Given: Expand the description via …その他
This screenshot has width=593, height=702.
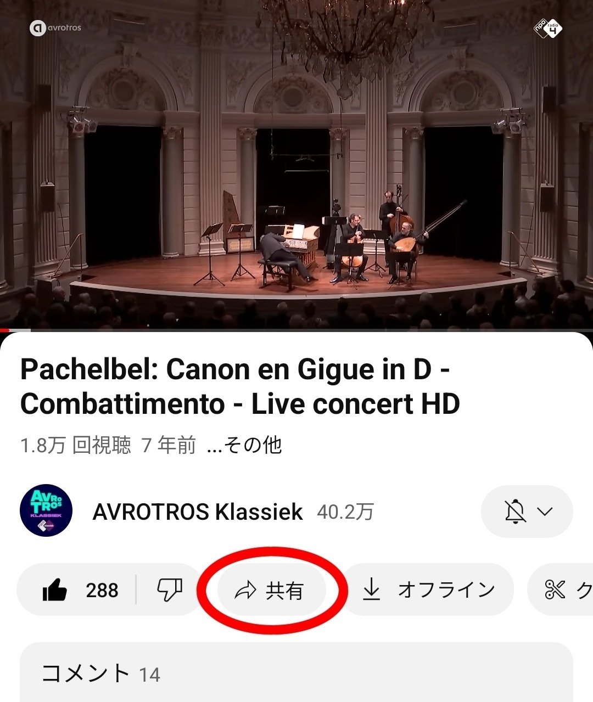Looking at the screenshot, I should coord(244,445).
